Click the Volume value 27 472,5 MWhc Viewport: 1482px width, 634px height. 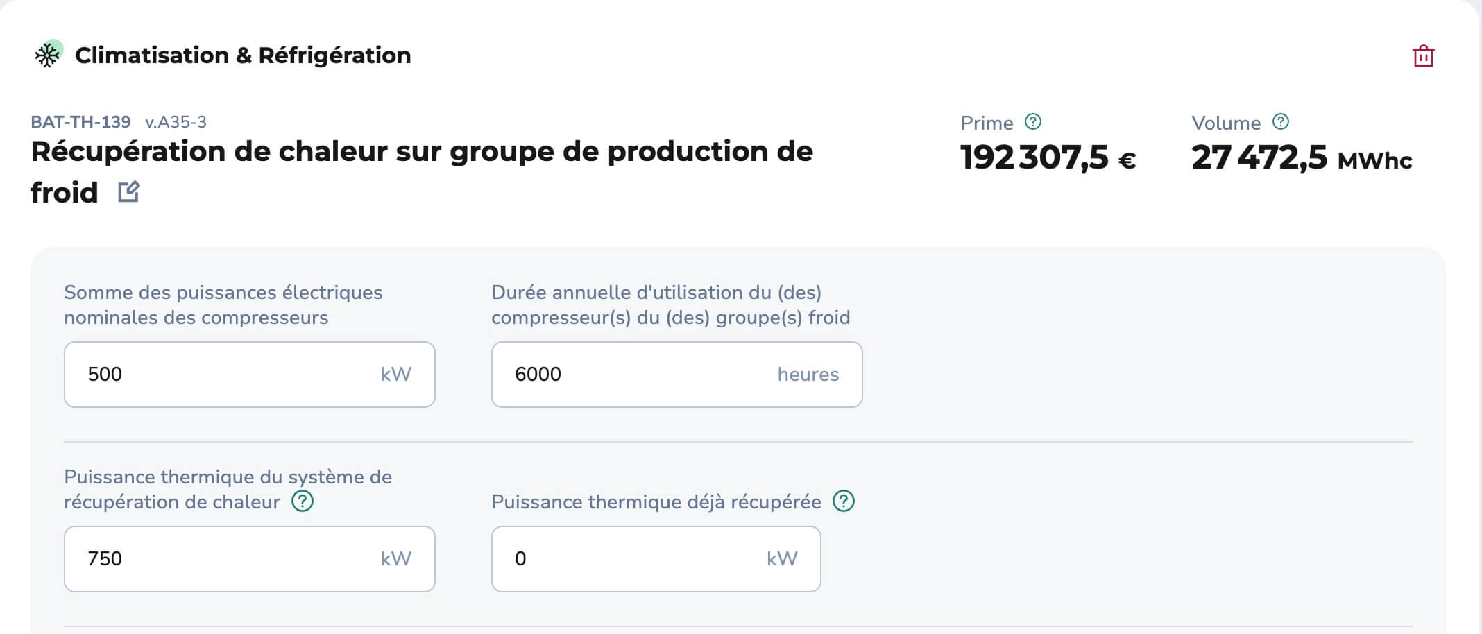pos(1301,157)
